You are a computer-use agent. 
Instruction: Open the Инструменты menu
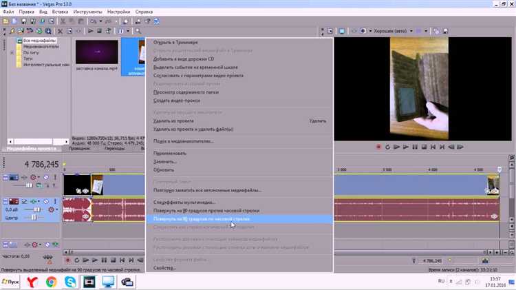point(87,12)
